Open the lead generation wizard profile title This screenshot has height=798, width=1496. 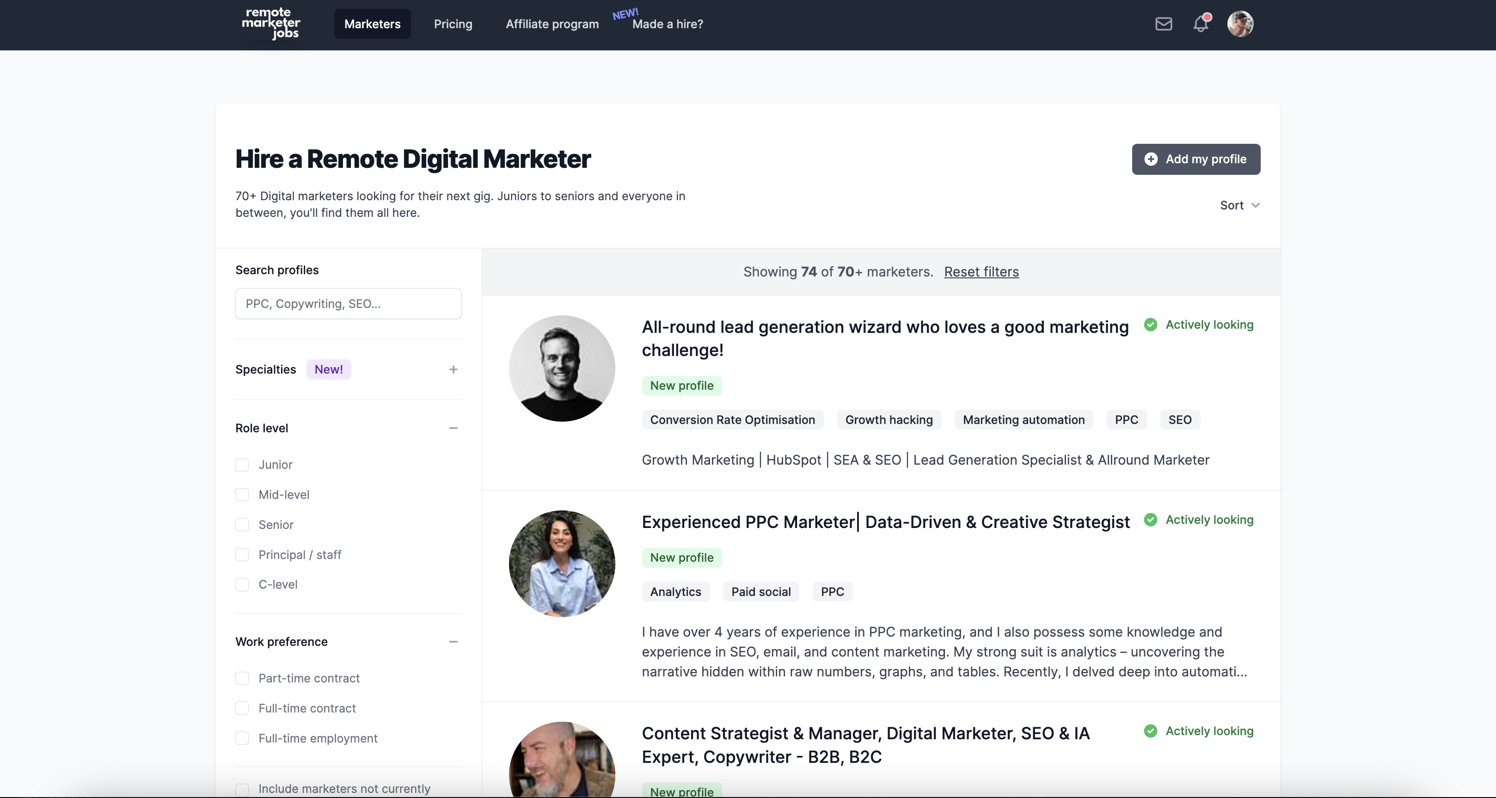pos(885,338)
